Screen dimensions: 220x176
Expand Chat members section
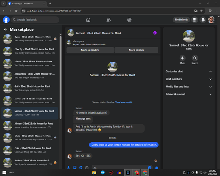coord(189,79)
